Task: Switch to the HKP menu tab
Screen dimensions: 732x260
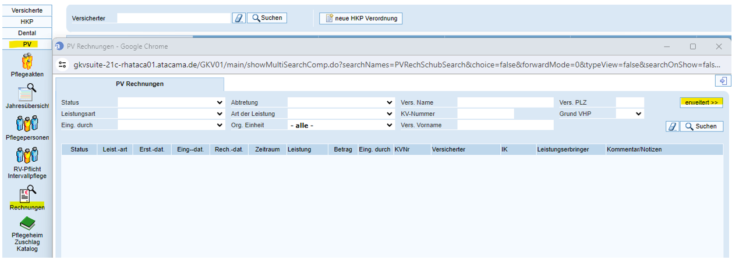Action: click(x=27, y=22)
